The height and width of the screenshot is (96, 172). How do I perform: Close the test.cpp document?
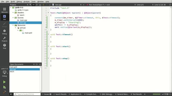tap(84, 5)
